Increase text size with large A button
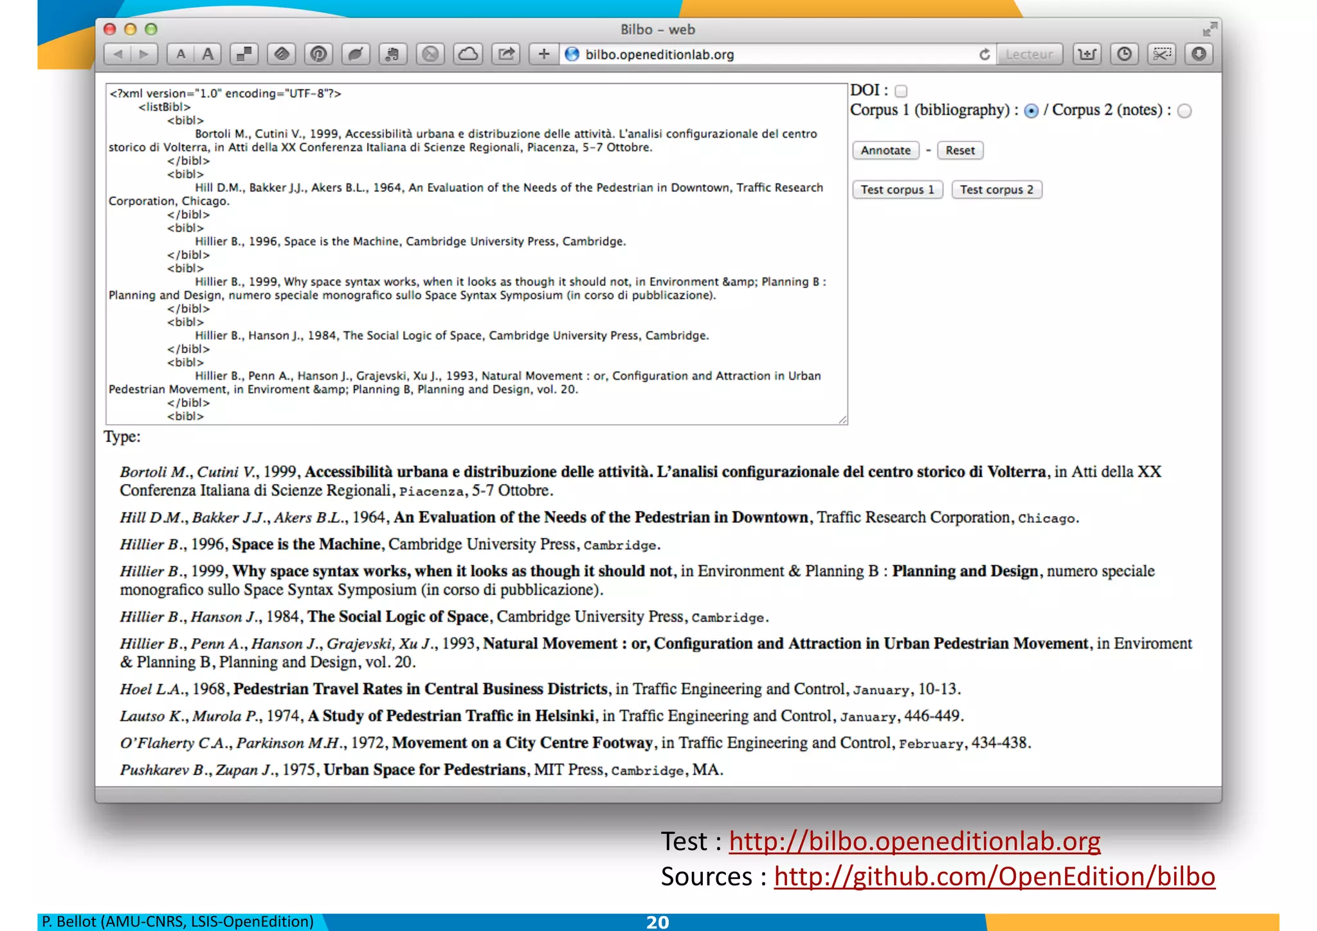Screen dimensions: 1317x931 (208, 55)
